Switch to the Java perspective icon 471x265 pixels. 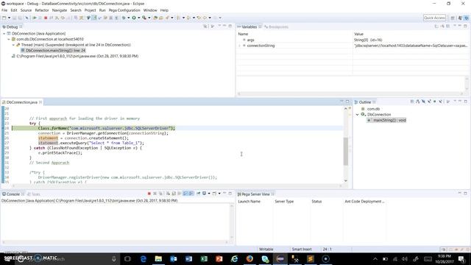tap(460, 18)
